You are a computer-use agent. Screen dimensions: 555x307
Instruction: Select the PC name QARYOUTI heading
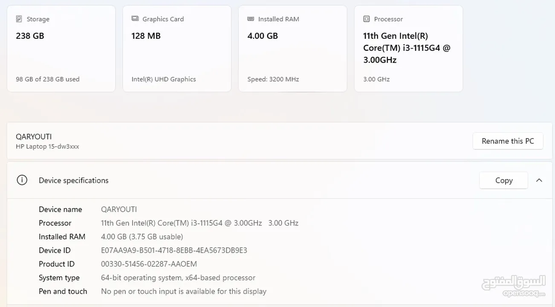click(x=34, y=137)
